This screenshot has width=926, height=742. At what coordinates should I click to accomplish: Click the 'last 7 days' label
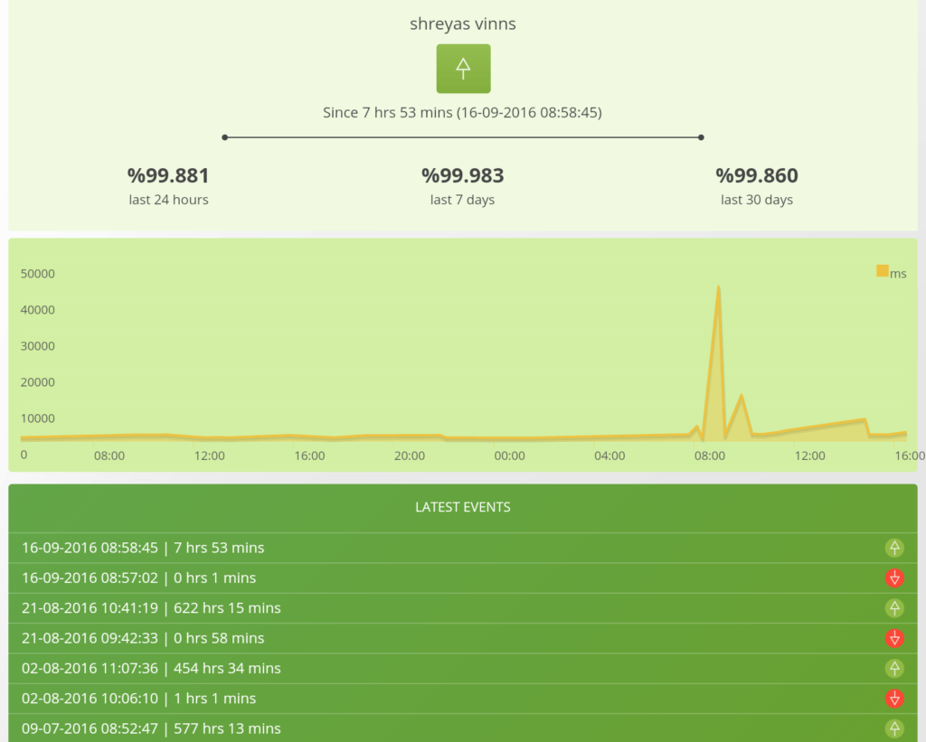(x=462, y=200)
